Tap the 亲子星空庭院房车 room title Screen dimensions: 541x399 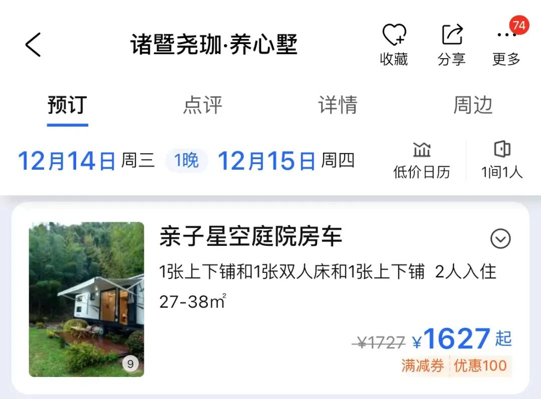251,237
